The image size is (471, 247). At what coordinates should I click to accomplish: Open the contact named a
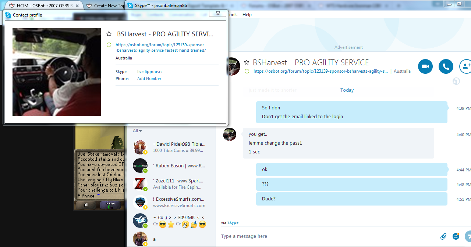coord(171,239)
